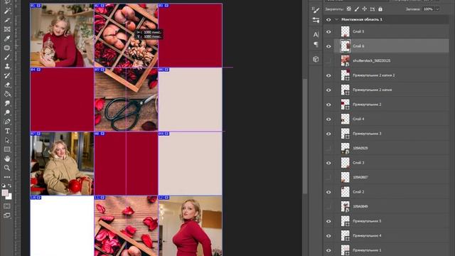
Task: Select the Clone Stamp tool
Action: (x=7, y=66)
